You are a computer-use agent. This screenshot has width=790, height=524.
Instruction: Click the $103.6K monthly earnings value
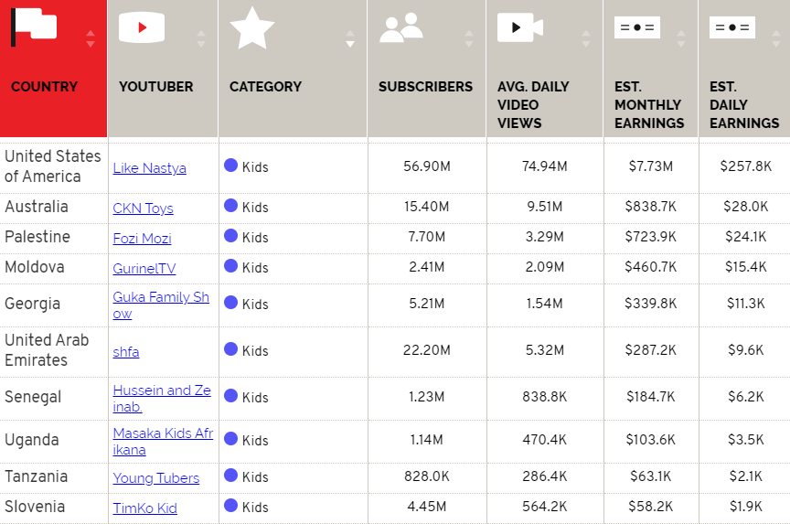(650, 440)
